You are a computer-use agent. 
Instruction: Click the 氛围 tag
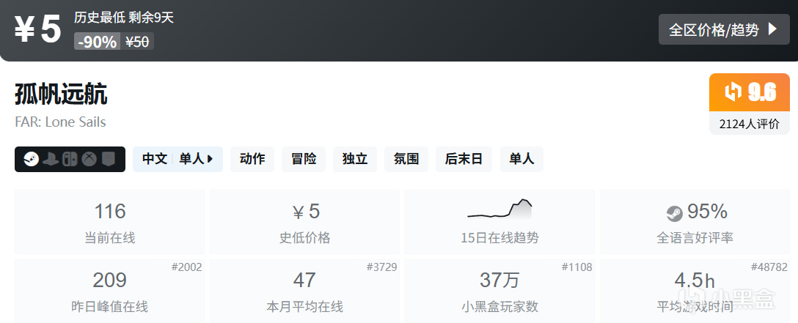406,160
